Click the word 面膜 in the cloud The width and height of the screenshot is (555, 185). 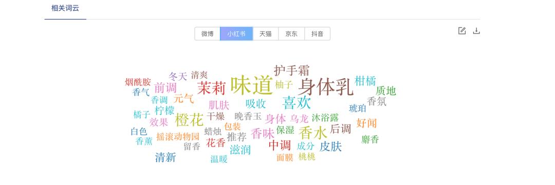pos(285,157)
